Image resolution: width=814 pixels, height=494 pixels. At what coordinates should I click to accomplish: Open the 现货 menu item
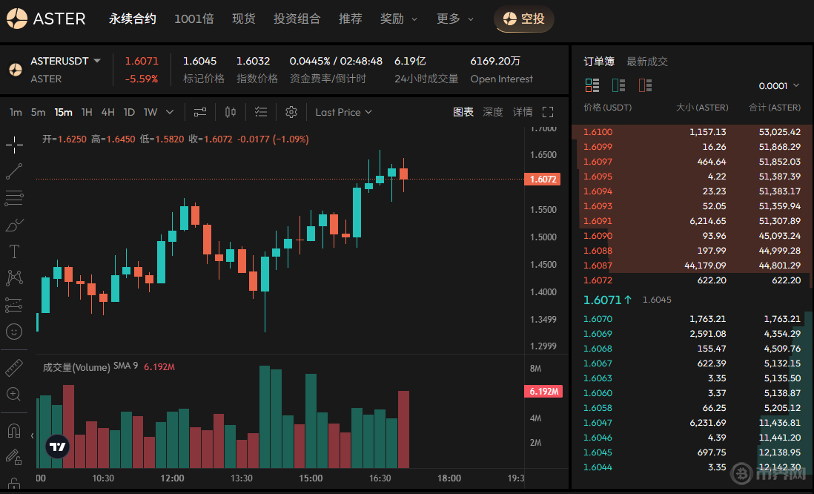click(243, 19)
